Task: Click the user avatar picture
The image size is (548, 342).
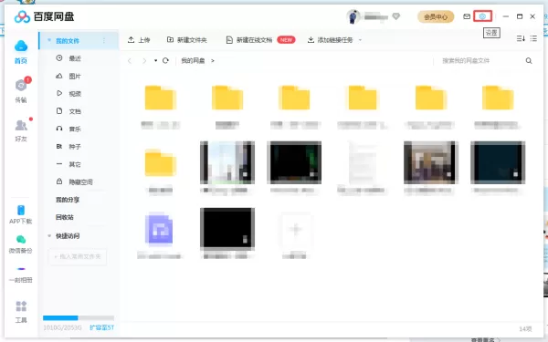Action: (353, 16)
